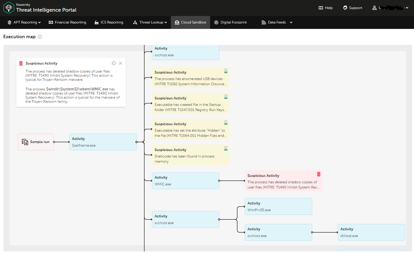Switch to Cloud Sandbox tab
Viewport: 414px width, 253px height.
coord(190,22)
